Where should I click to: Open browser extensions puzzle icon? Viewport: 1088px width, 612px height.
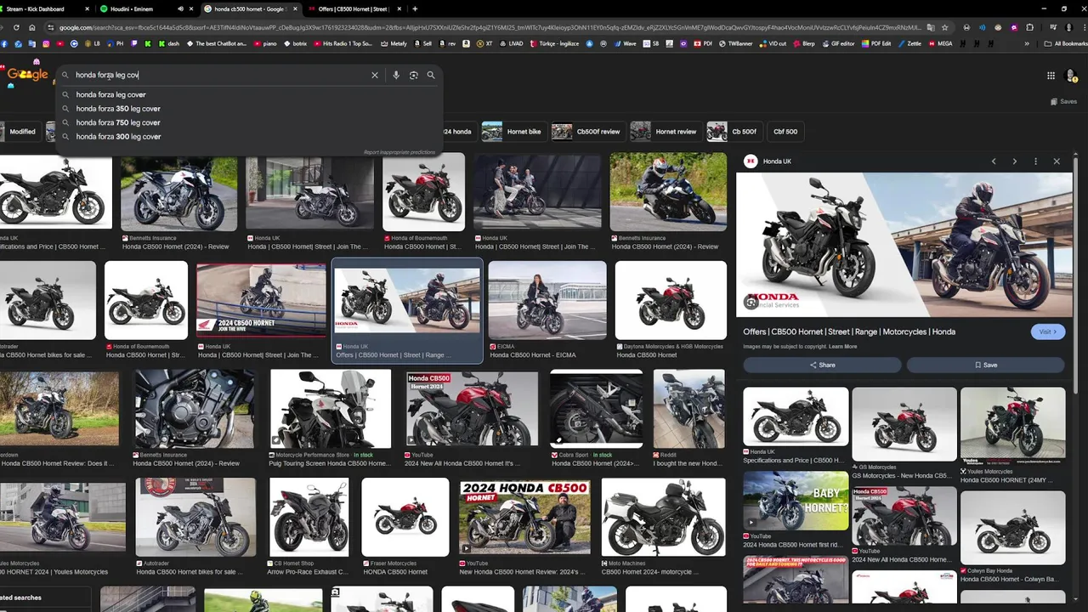1029,27
